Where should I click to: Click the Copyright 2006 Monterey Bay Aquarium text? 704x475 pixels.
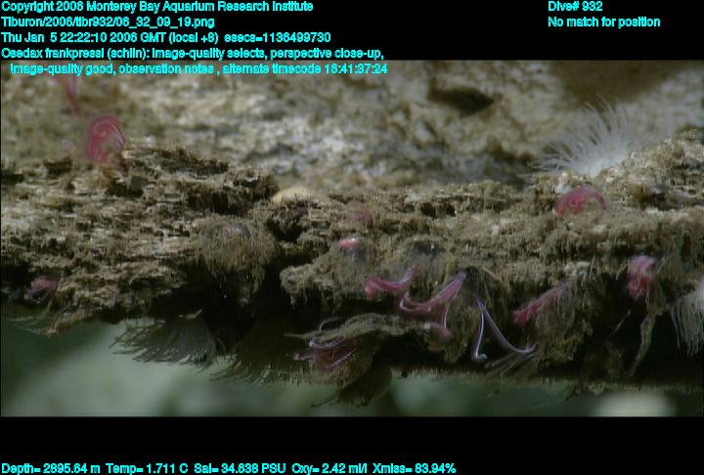point(156,7)
